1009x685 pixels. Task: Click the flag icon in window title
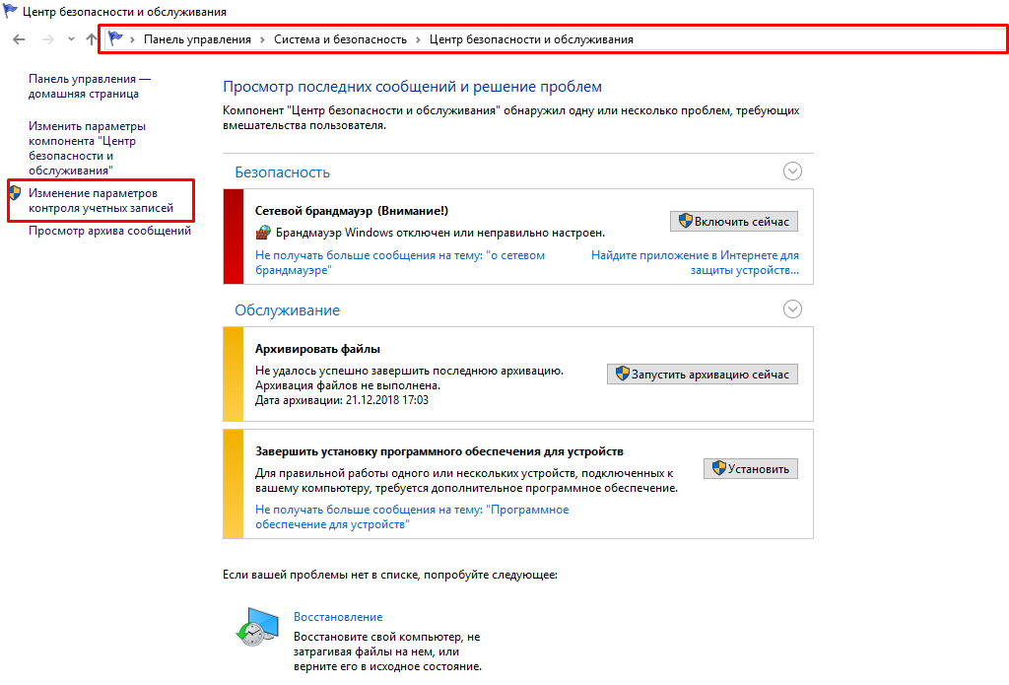(10, 11)
